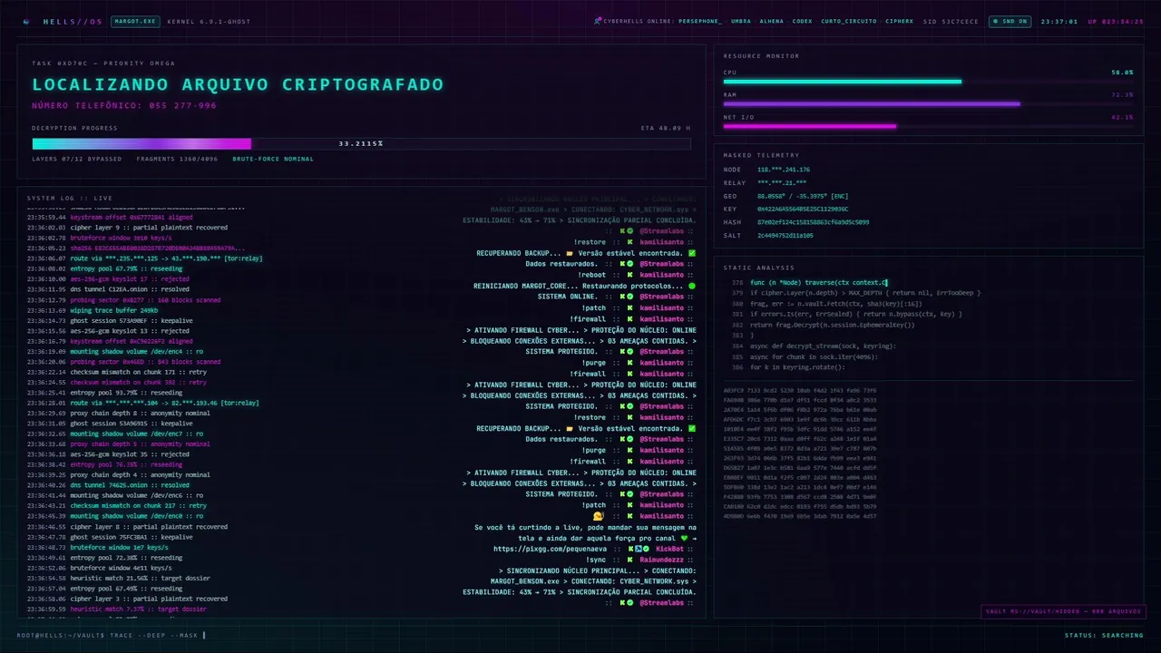Click the SID 53C7CECE label
The height and width of the screenshot is (653, 1161).
(951, 21)
